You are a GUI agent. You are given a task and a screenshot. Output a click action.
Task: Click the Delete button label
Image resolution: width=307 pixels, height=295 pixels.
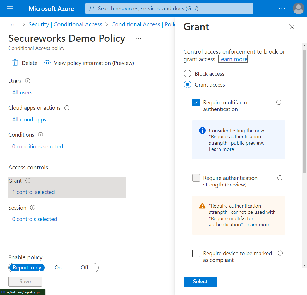click(x=30, y=63)
